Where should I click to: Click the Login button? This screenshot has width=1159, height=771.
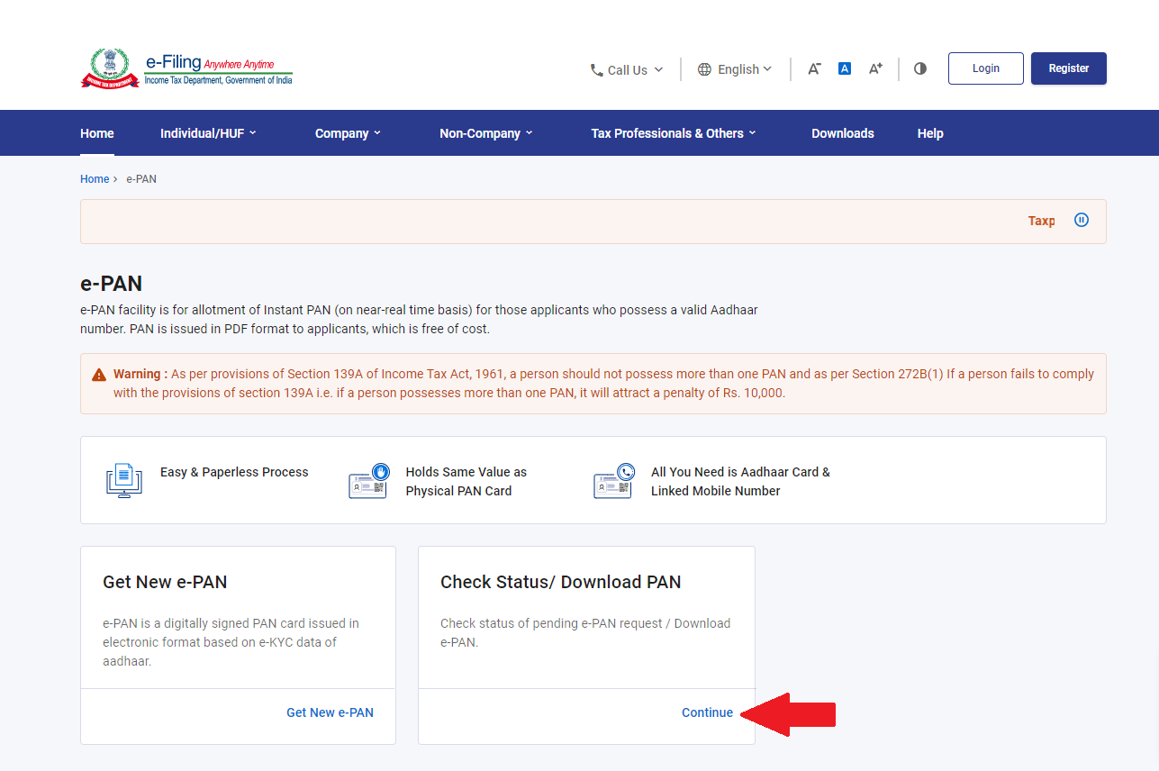(984, 68)
